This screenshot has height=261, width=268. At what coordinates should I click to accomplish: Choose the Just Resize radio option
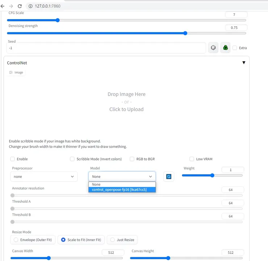[x=122, y=240]
